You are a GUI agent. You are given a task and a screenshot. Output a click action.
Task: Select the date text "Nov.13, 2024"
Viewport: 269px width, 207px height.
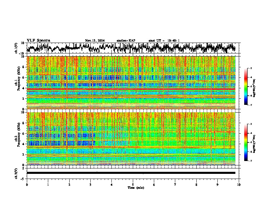click(x=95, y=41)
